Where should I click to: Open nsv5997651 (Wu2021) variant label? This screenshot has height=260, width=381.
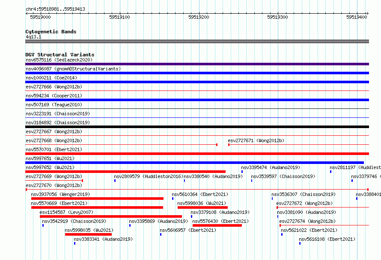tap(50, 158)
